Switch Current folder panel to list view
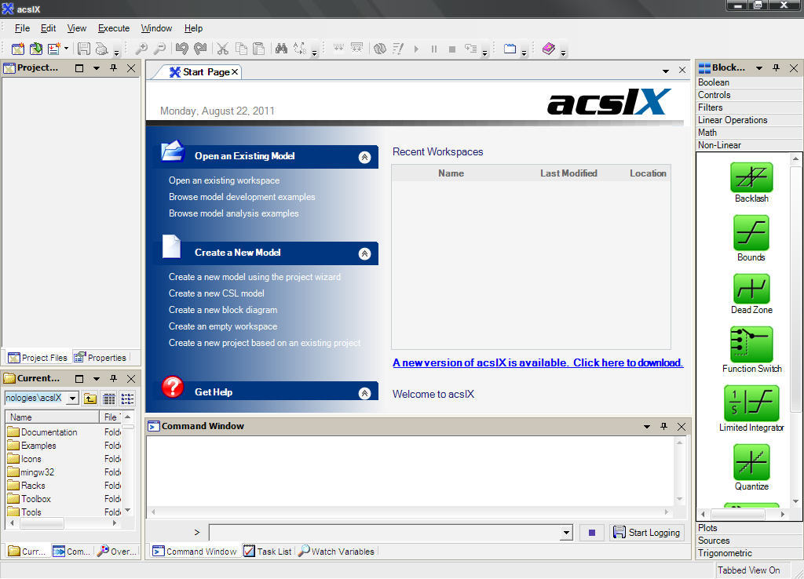This screenshot has height=579, width=804. 128,398
